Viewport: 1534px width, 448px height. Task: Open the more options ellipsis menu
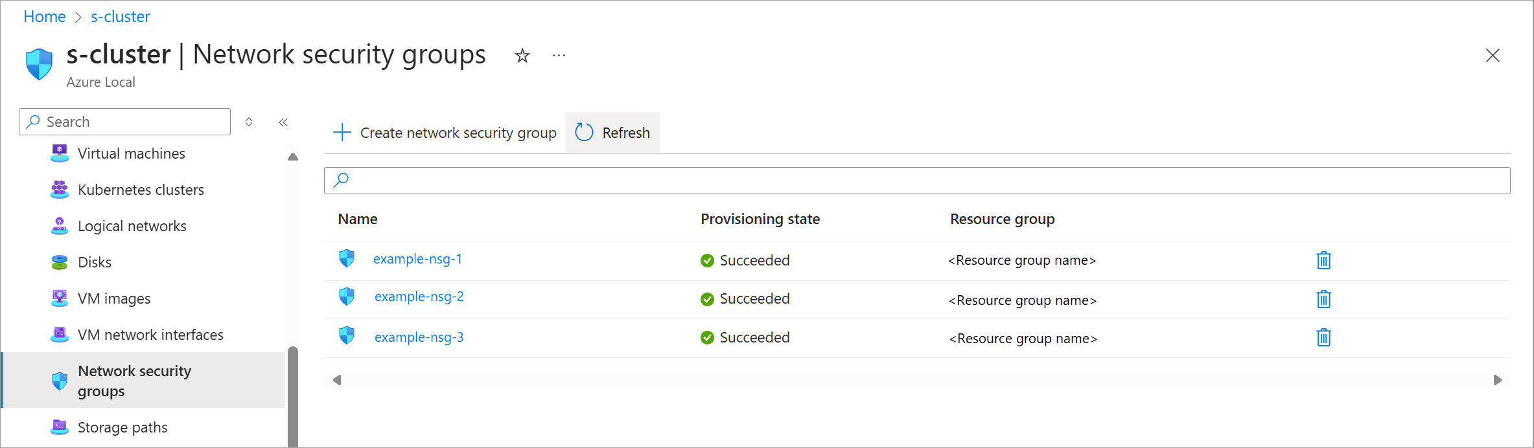[559, 56]
